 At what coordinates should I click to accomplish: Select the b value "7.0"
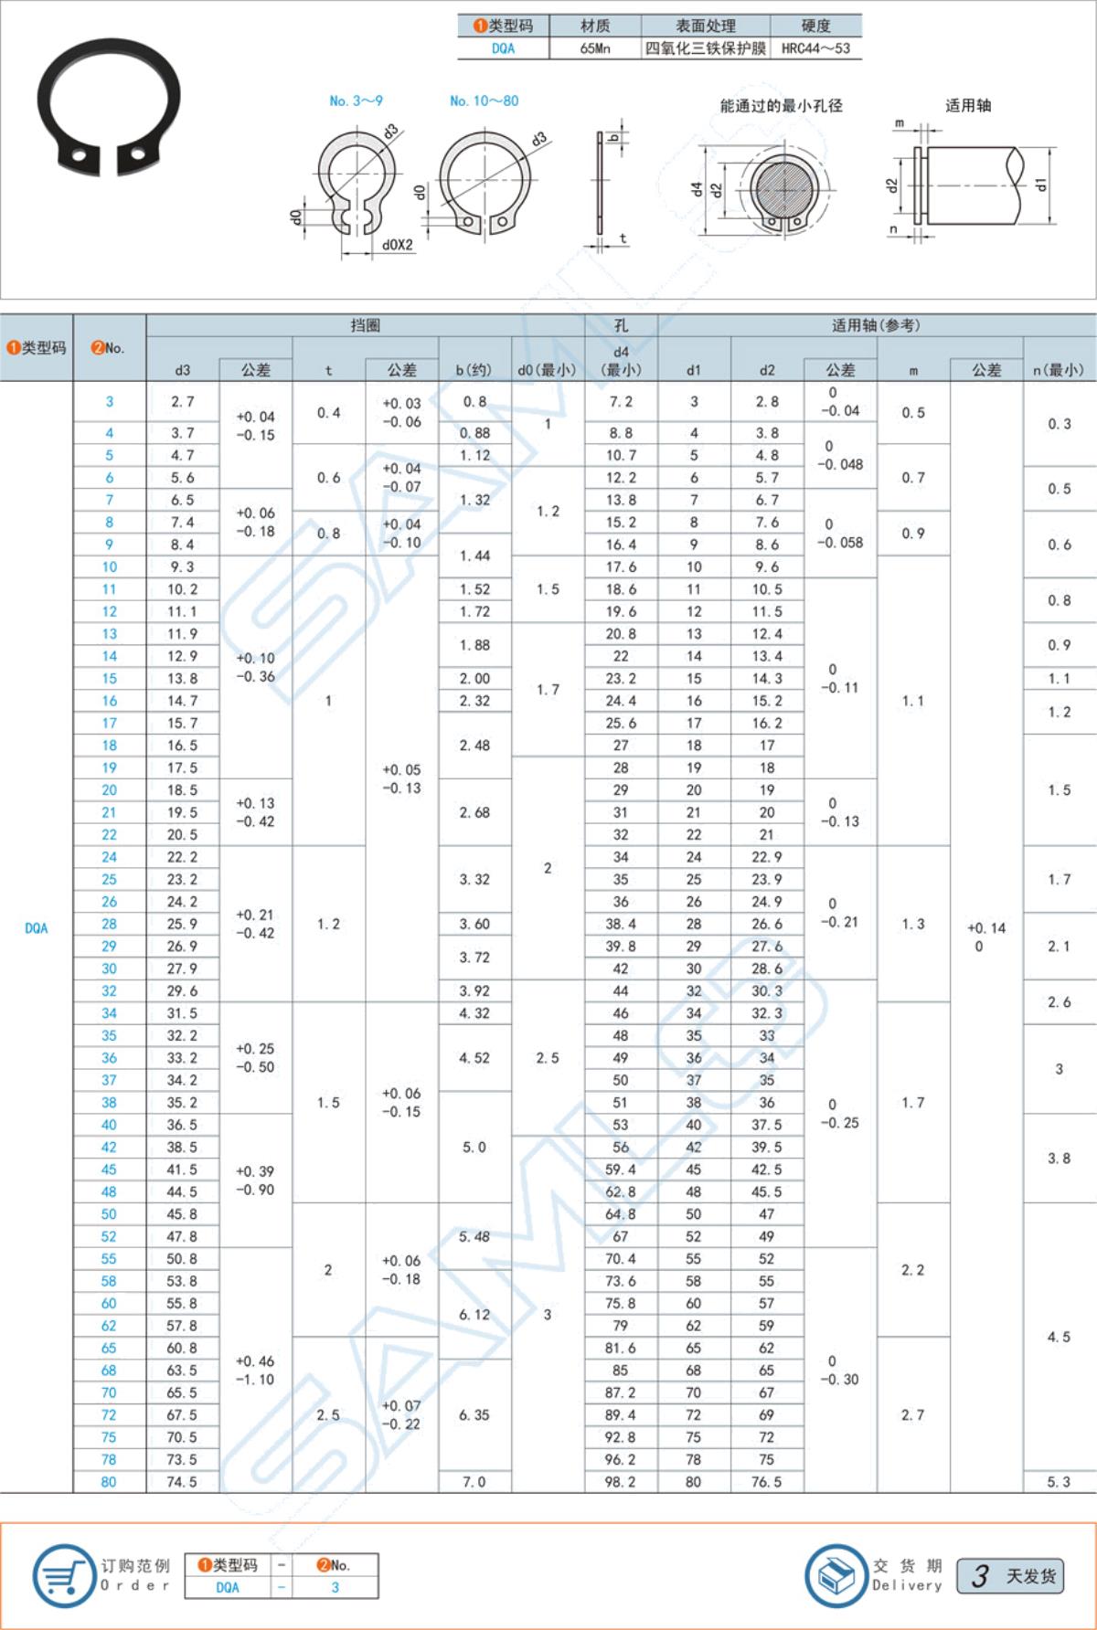tap(474, 1482)
